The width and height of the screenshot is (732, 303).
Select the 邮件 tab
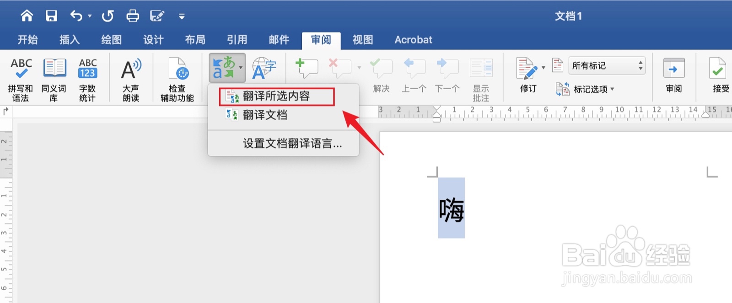279,40
